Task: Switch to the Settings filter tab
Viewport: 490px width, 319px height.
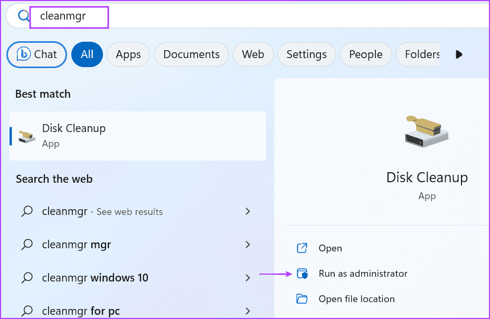Action: (307, 54)
